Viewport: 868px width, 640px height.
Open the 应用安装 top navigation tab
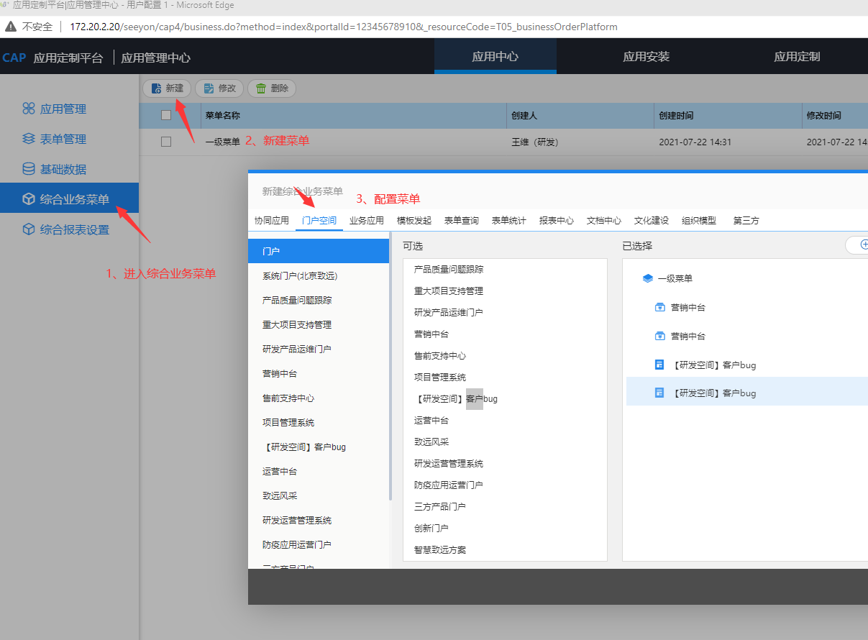click(646, 57)
